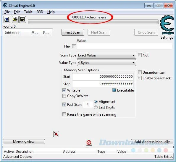Open the process list computer icon
Screen dimensions: 176x162
click(7, 20)
